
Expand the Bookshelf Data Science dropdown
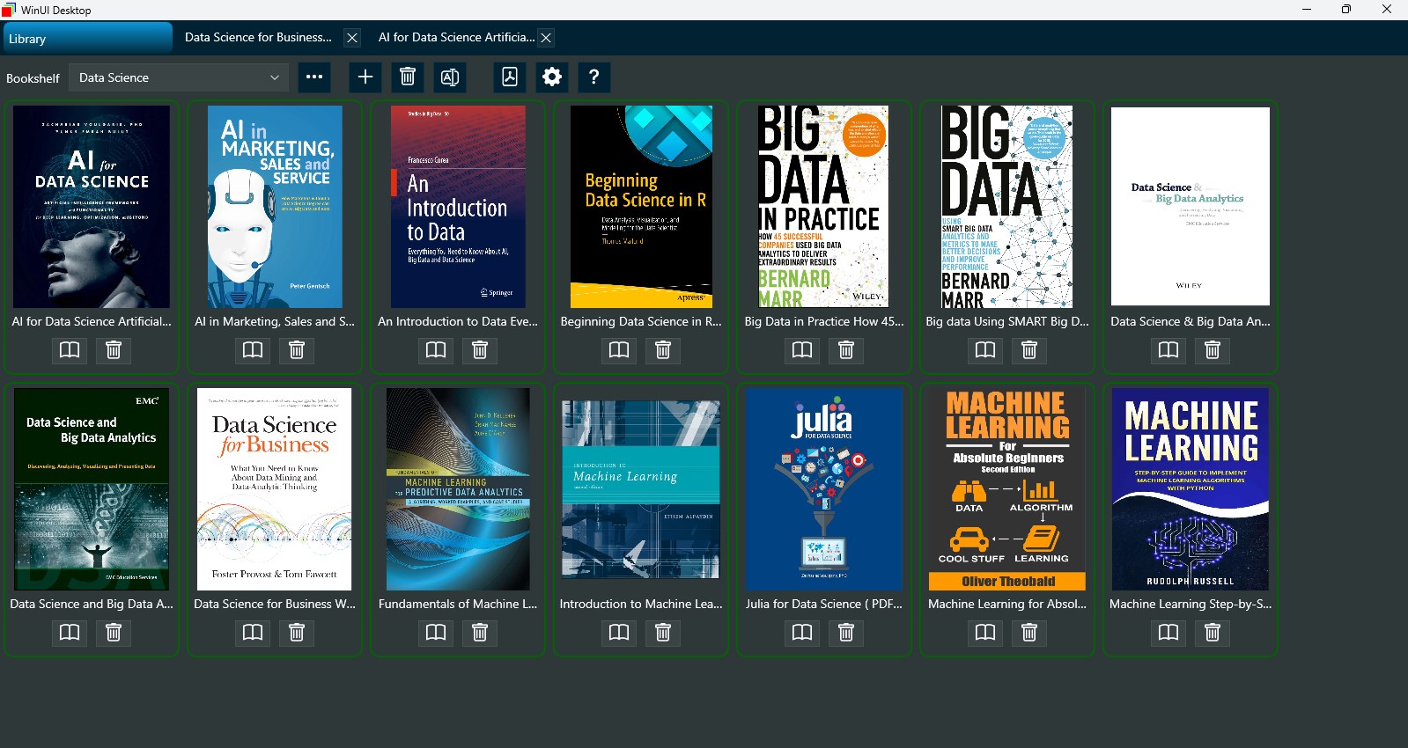(179, 77)
